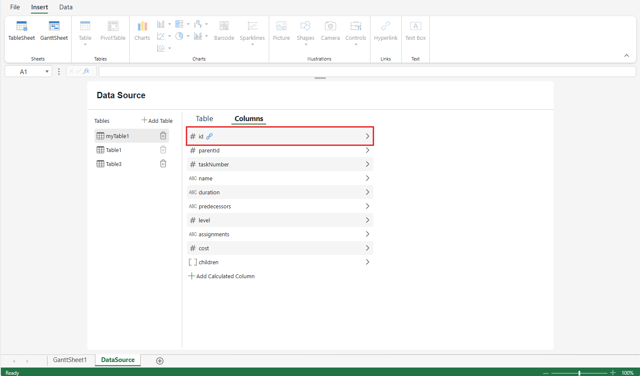640x376 pixels.
Task: Select the scatter chart icon
Action: pos(161,48)
